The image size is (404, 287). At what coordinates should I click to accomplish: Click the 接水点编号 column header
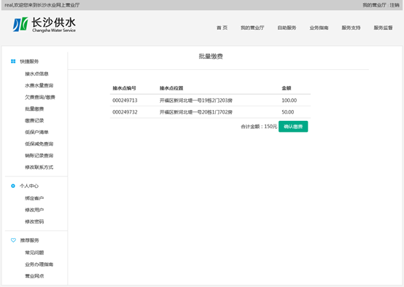point(124,88)
